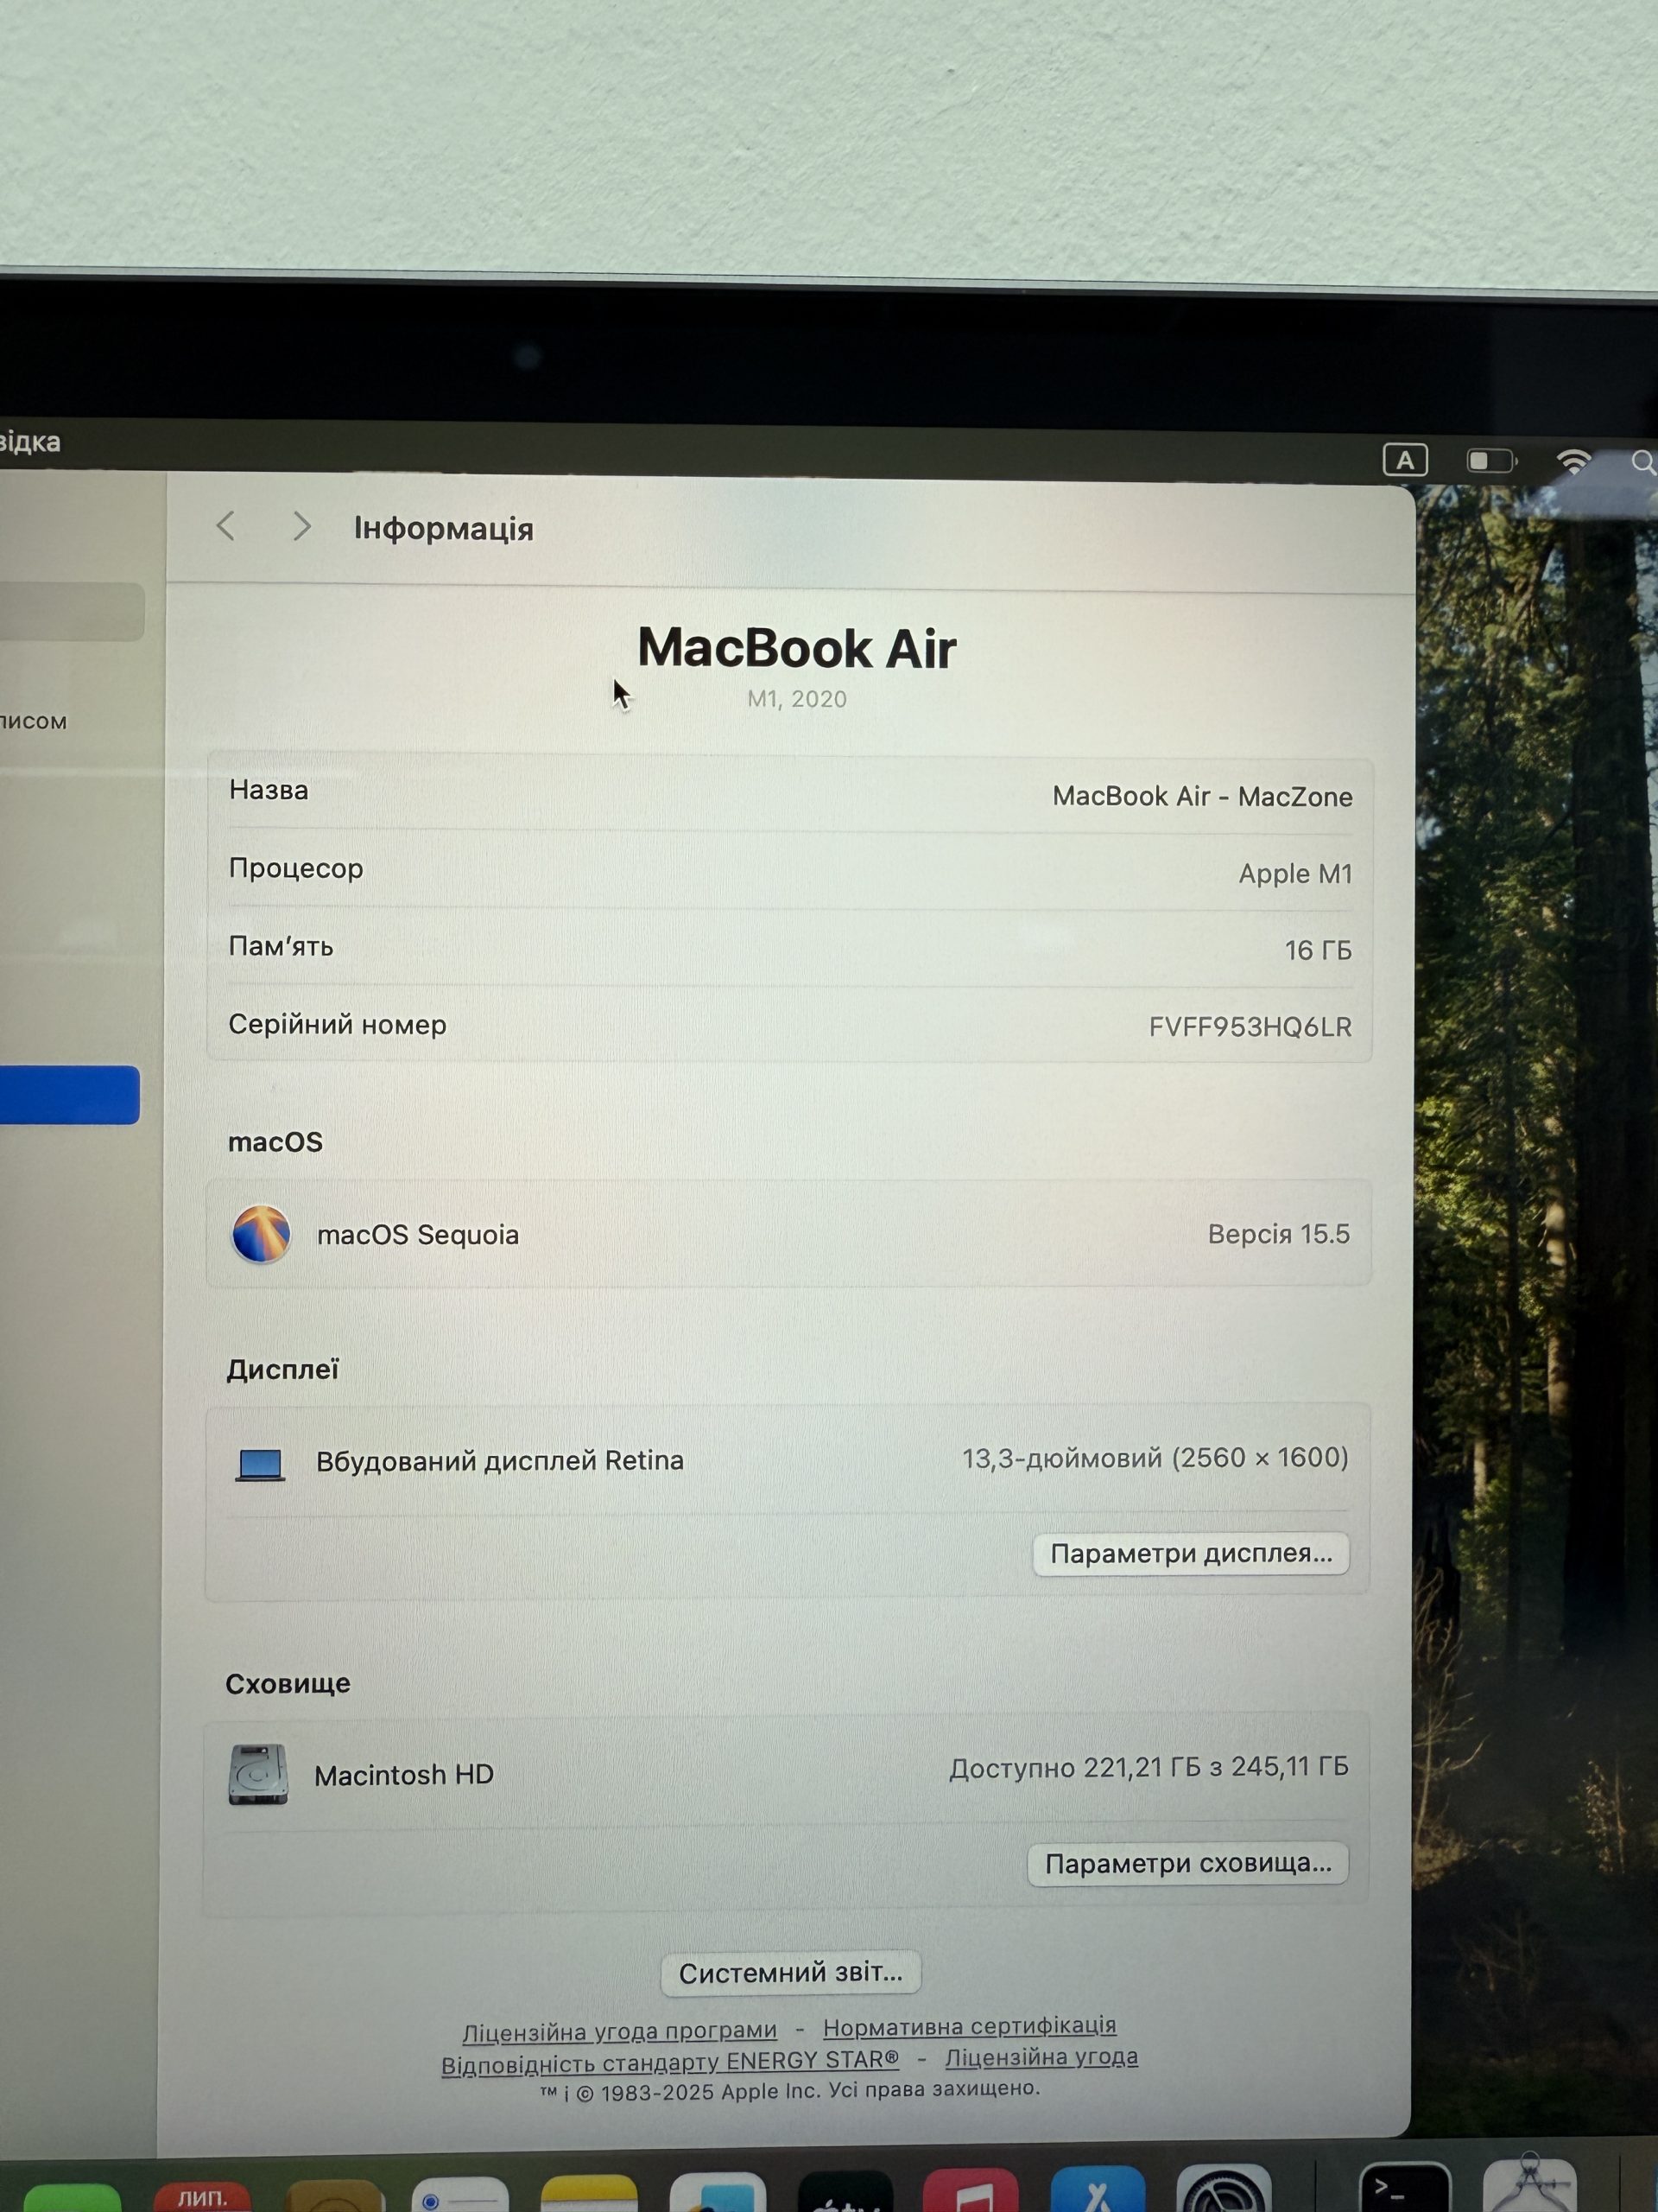
Task: Click the macOS Sequoia name text
Action: [x=418, y=1235]
